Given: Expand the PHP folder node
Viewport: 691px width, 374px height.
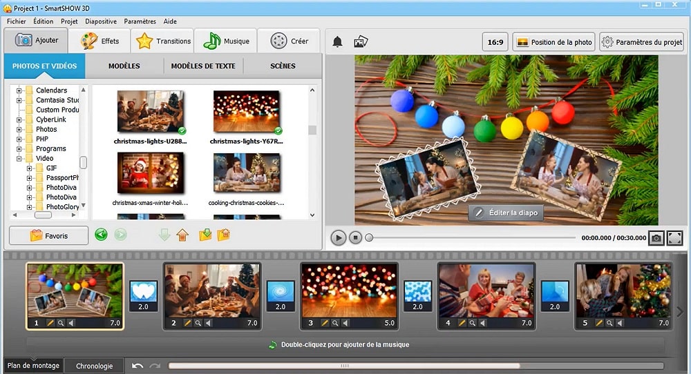Looking at the screenshot, I should point(19,139).
